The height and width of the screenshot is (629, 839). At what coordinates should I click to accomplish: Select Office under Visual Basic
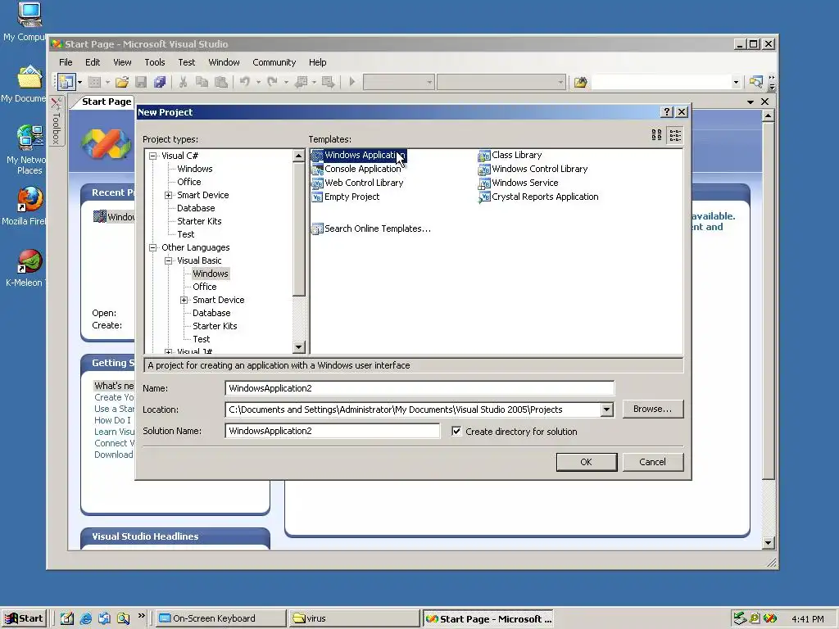pyautogui.click(x=204, y=287)
